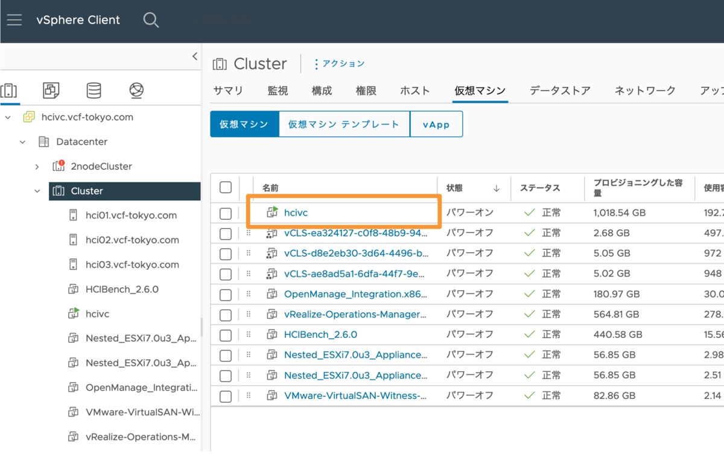Switch to Hosts and Clusters inventory view
Image resolution: width=724 pixels, height=466 pixels.
click(9, 91)
